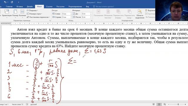This screenshot has height=106, width=188.
Task: Open the Номера строк dropdown
Action: coord(34,14)
